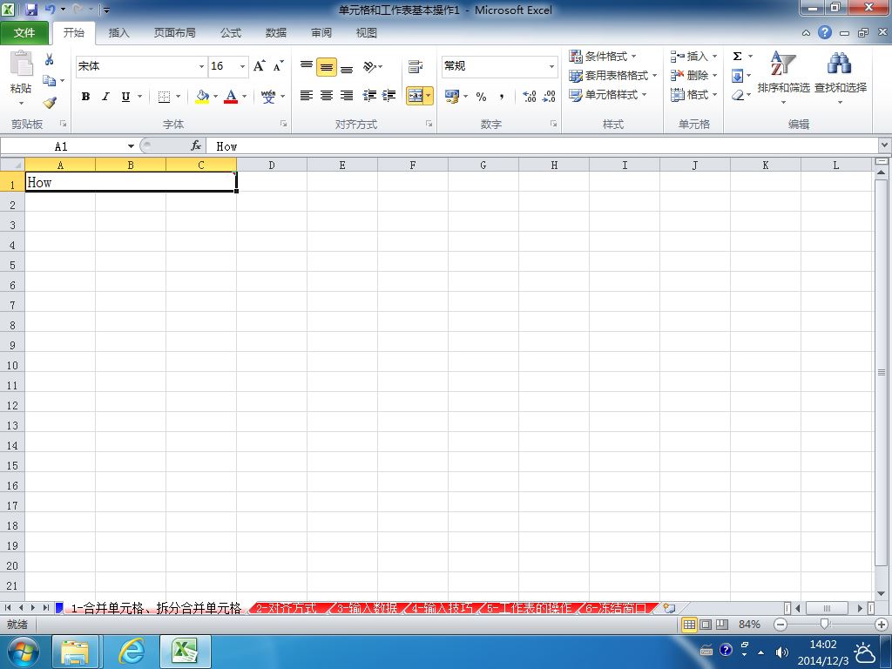Click the Copy icon in clipboard group

click(50, 81)
